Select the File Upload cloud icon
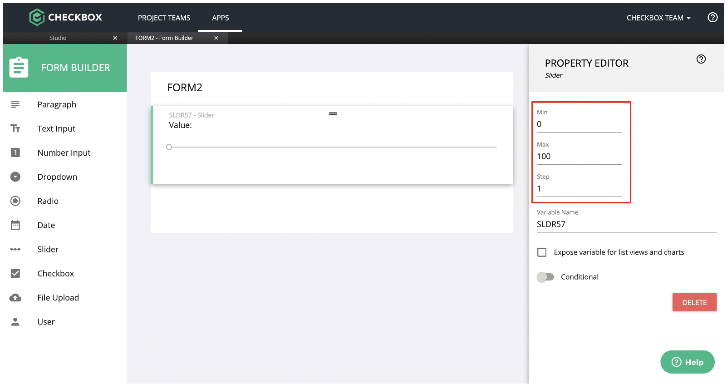The width and height of the screenshot is (727, 384). tap(15, 298)
